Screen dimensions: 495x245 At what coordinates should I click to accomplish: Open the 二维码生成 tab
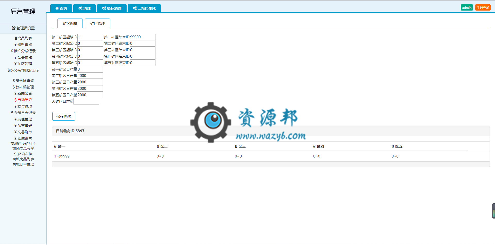[144, 8]
